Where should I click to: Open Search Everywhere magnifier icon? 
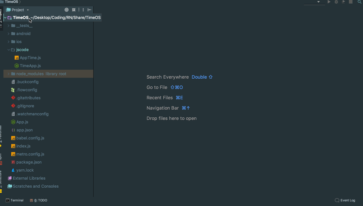[359, 2]
